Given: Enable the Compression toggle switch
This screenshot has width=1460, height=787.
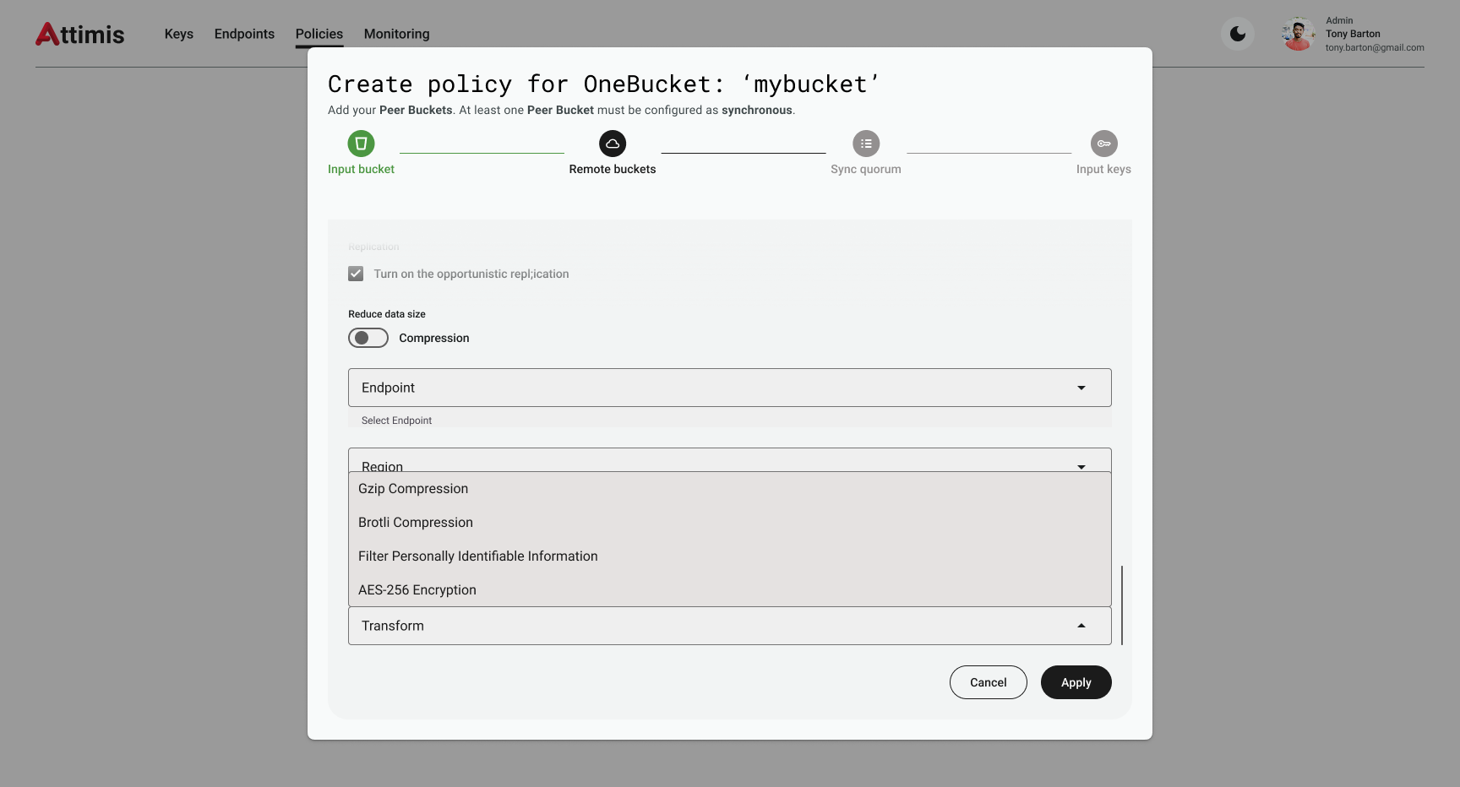Looking at the screenshot, I should coord(368,338).
